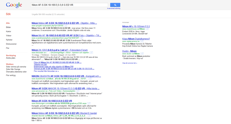Expand Fler verktyg options
The width and height of the screenshot is (231, 124).
point(11,75)
